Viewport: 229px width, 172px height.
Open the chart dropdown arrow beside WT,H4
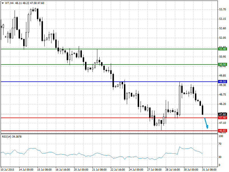[x=3, y=3]
